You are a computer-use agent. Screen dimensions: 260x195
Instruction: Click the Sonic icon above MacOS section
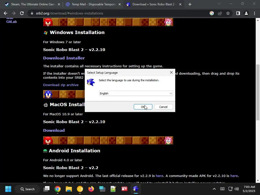[x=48, y=94]
